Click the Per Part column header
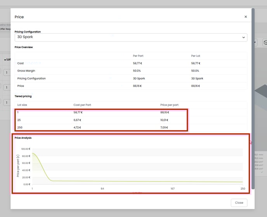The width and height of the screenshot is (267, 217). click(138, 56)
